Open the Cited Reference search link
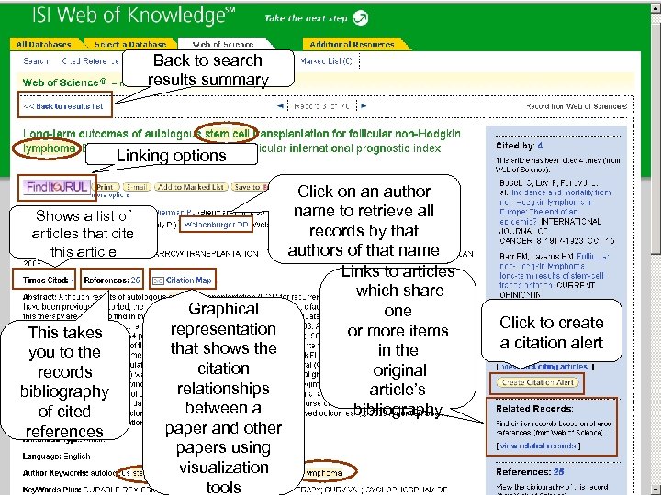 point(91,61)
